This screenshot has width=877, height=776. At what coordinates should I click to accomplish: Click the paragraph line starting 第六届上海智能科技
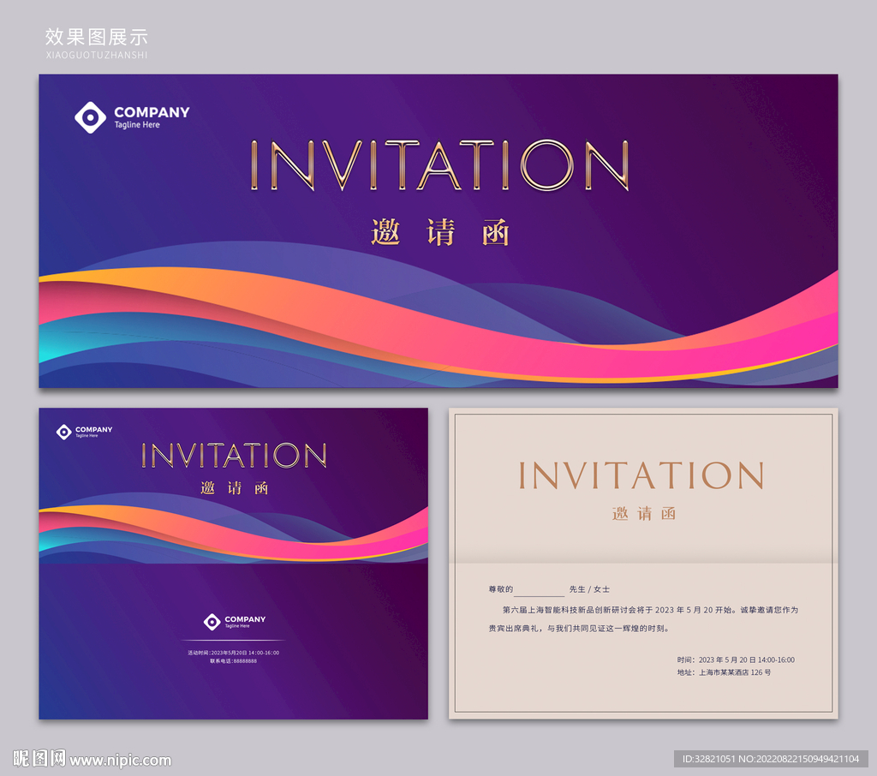pos(650,610)
